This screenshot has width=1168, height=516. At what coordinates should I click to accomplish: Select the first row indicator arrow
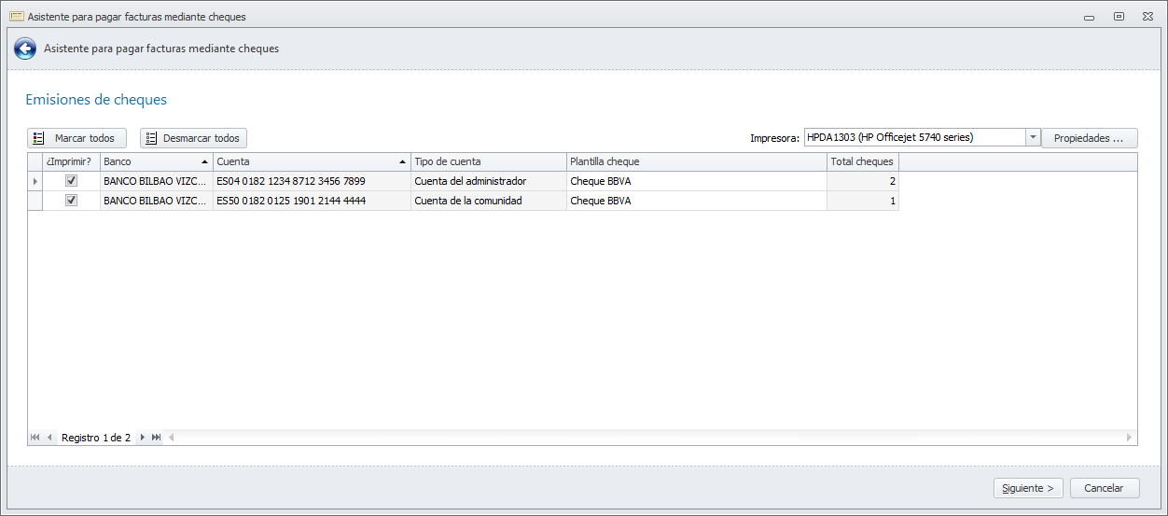(x=35, y=181)
